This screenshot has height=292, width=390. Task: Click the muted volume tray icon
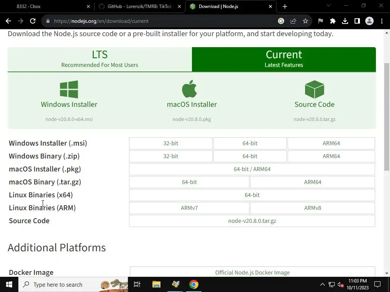pos(341,284)
